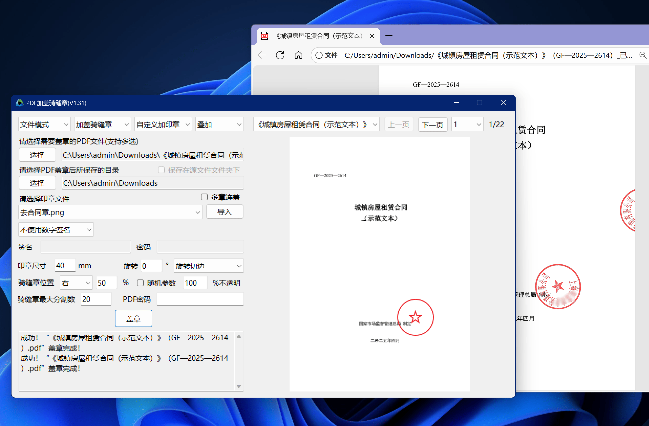This screenshot has width=649, height=426.
Task: Check 保存在源文件文件夹下 option
Action: (x=161, y=170)
